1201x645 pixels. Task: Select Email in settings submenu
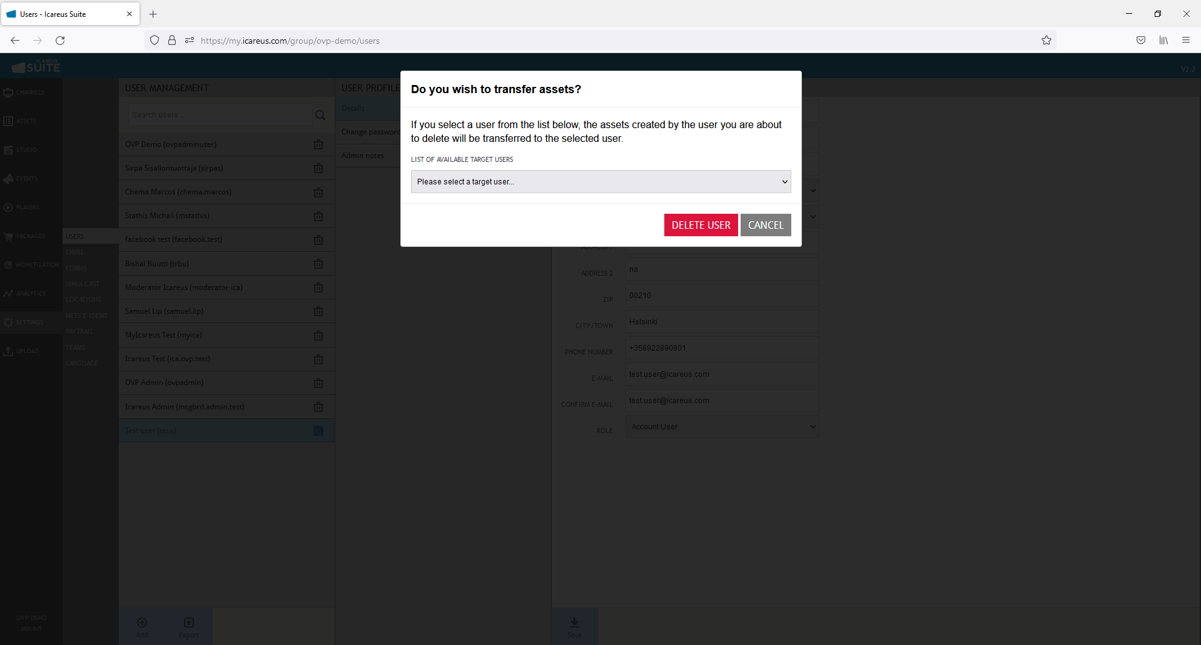75,252
